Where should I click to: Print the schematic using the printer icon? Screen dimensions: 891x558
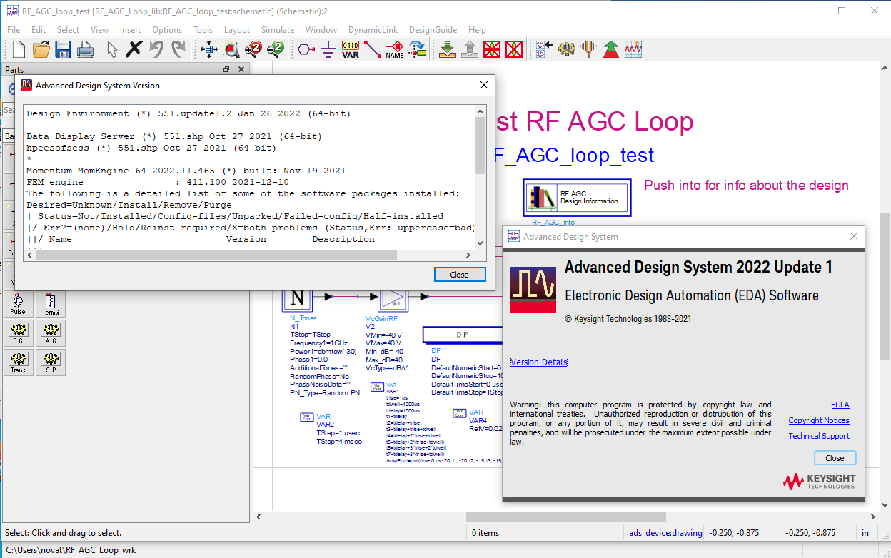[85, 49]
